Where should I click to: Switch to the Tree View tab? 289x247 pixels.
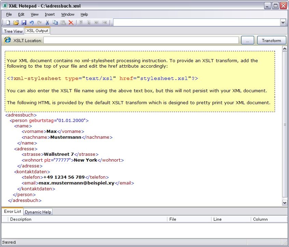[x=13, y=31]
